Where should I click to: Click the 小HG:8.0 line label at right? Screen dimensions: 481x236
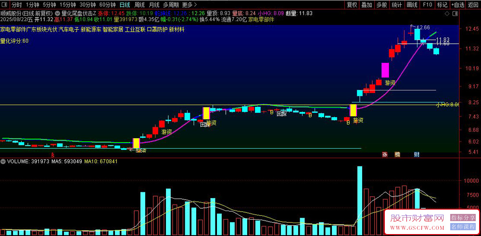tap(447, 105)
